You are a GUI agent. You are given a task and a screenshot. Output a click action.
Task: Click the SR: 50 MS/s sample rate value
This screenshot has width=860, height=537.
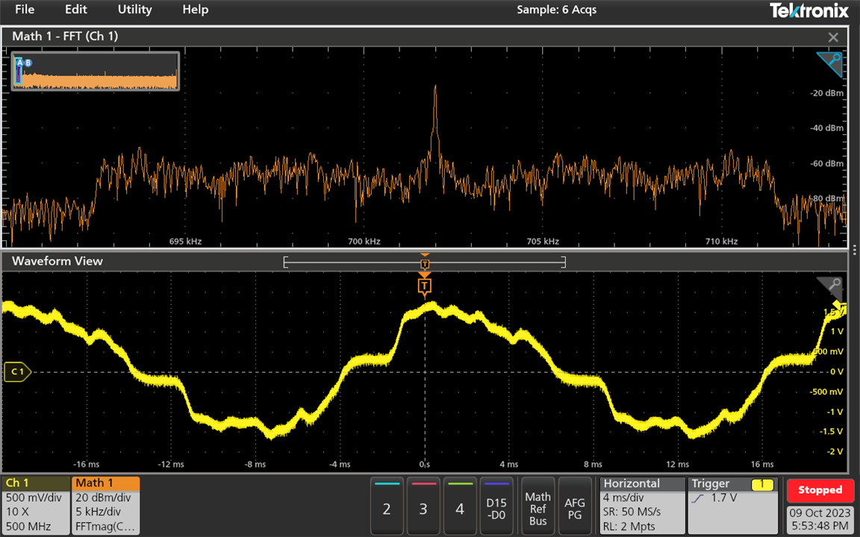[632, 512]
